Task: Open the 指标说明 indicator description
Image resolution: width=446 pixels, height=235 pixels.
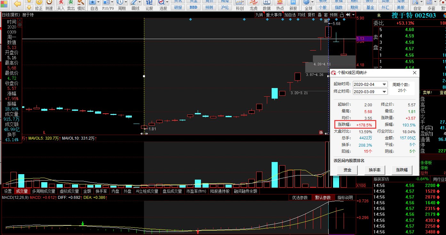Action: [345, 198]
